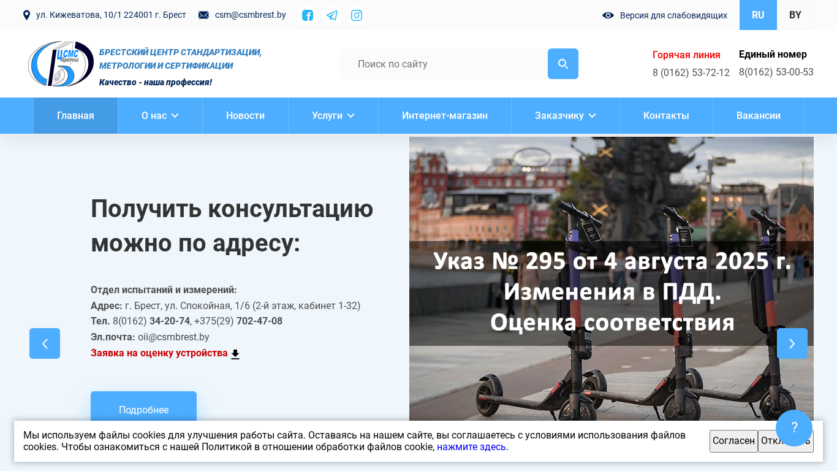This screenshot has height=471, width=837.
Task: Click the slogan «Качество - наша профессия!»
Action: pyautogui.click(x=156, y=82)
